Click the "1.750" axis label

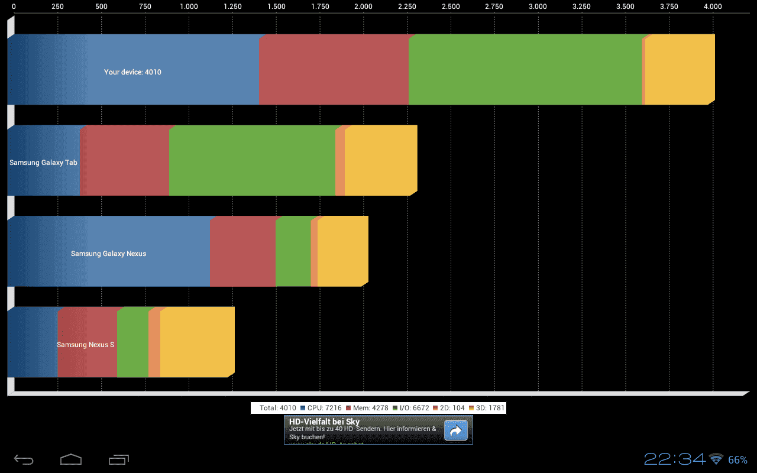(x=320, y=7)
